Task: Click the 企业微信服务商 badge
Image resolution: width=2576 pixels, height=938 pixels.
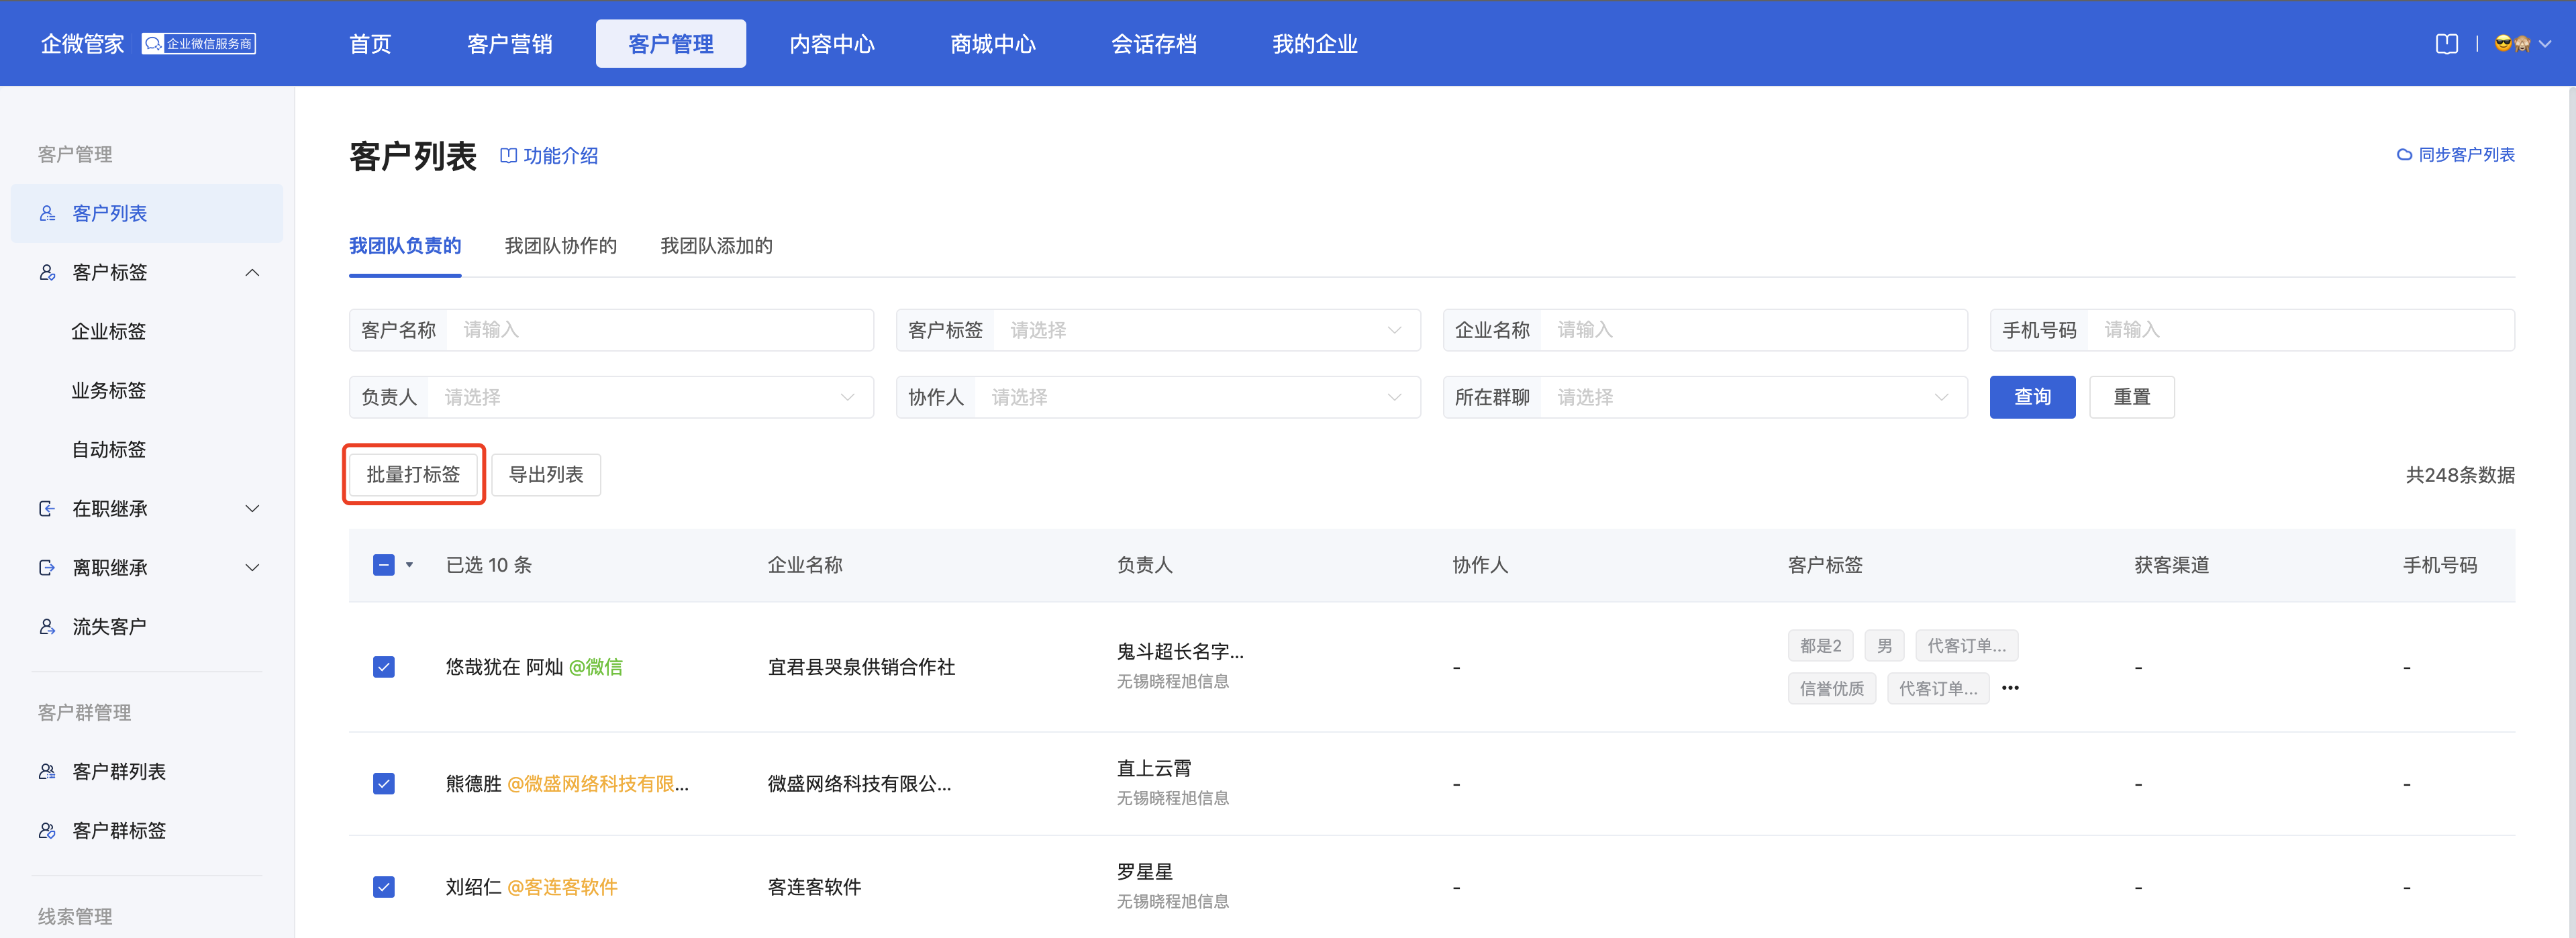Action: (x=199, y=44)
